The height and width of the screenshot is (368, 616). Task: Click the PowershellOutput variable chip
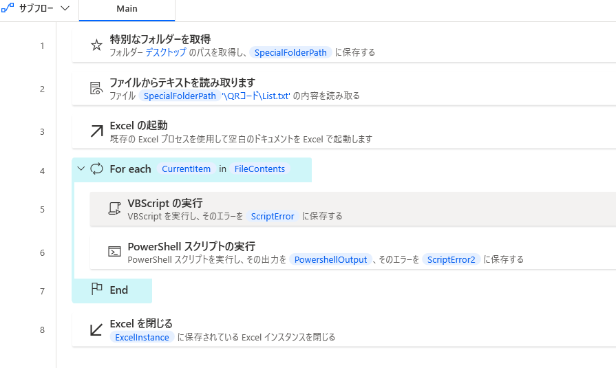point(331,259)
